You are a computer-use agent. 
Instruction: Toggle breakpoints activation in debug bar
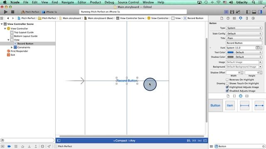coord(9,146)
